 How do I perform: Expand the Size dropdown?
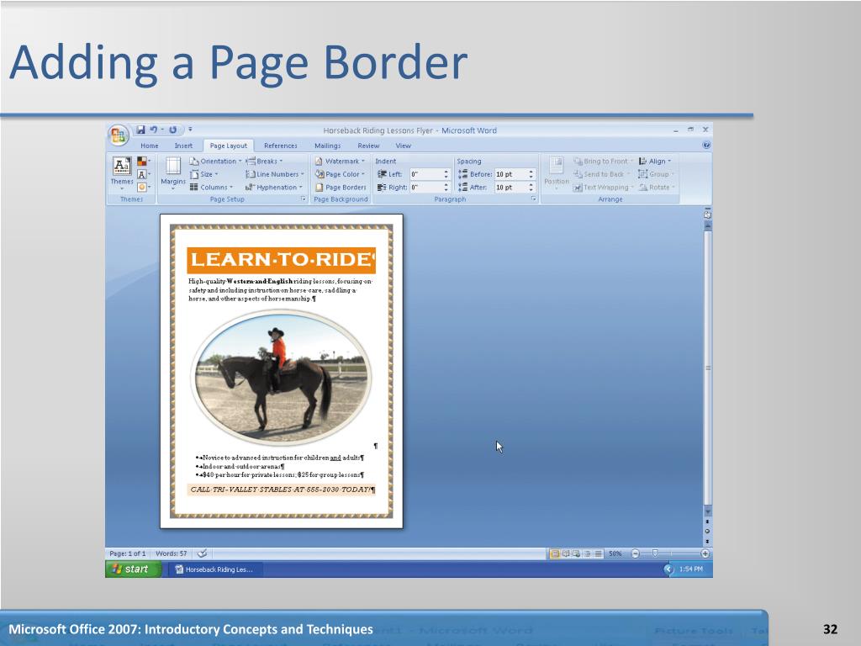(x=204, y=174)
